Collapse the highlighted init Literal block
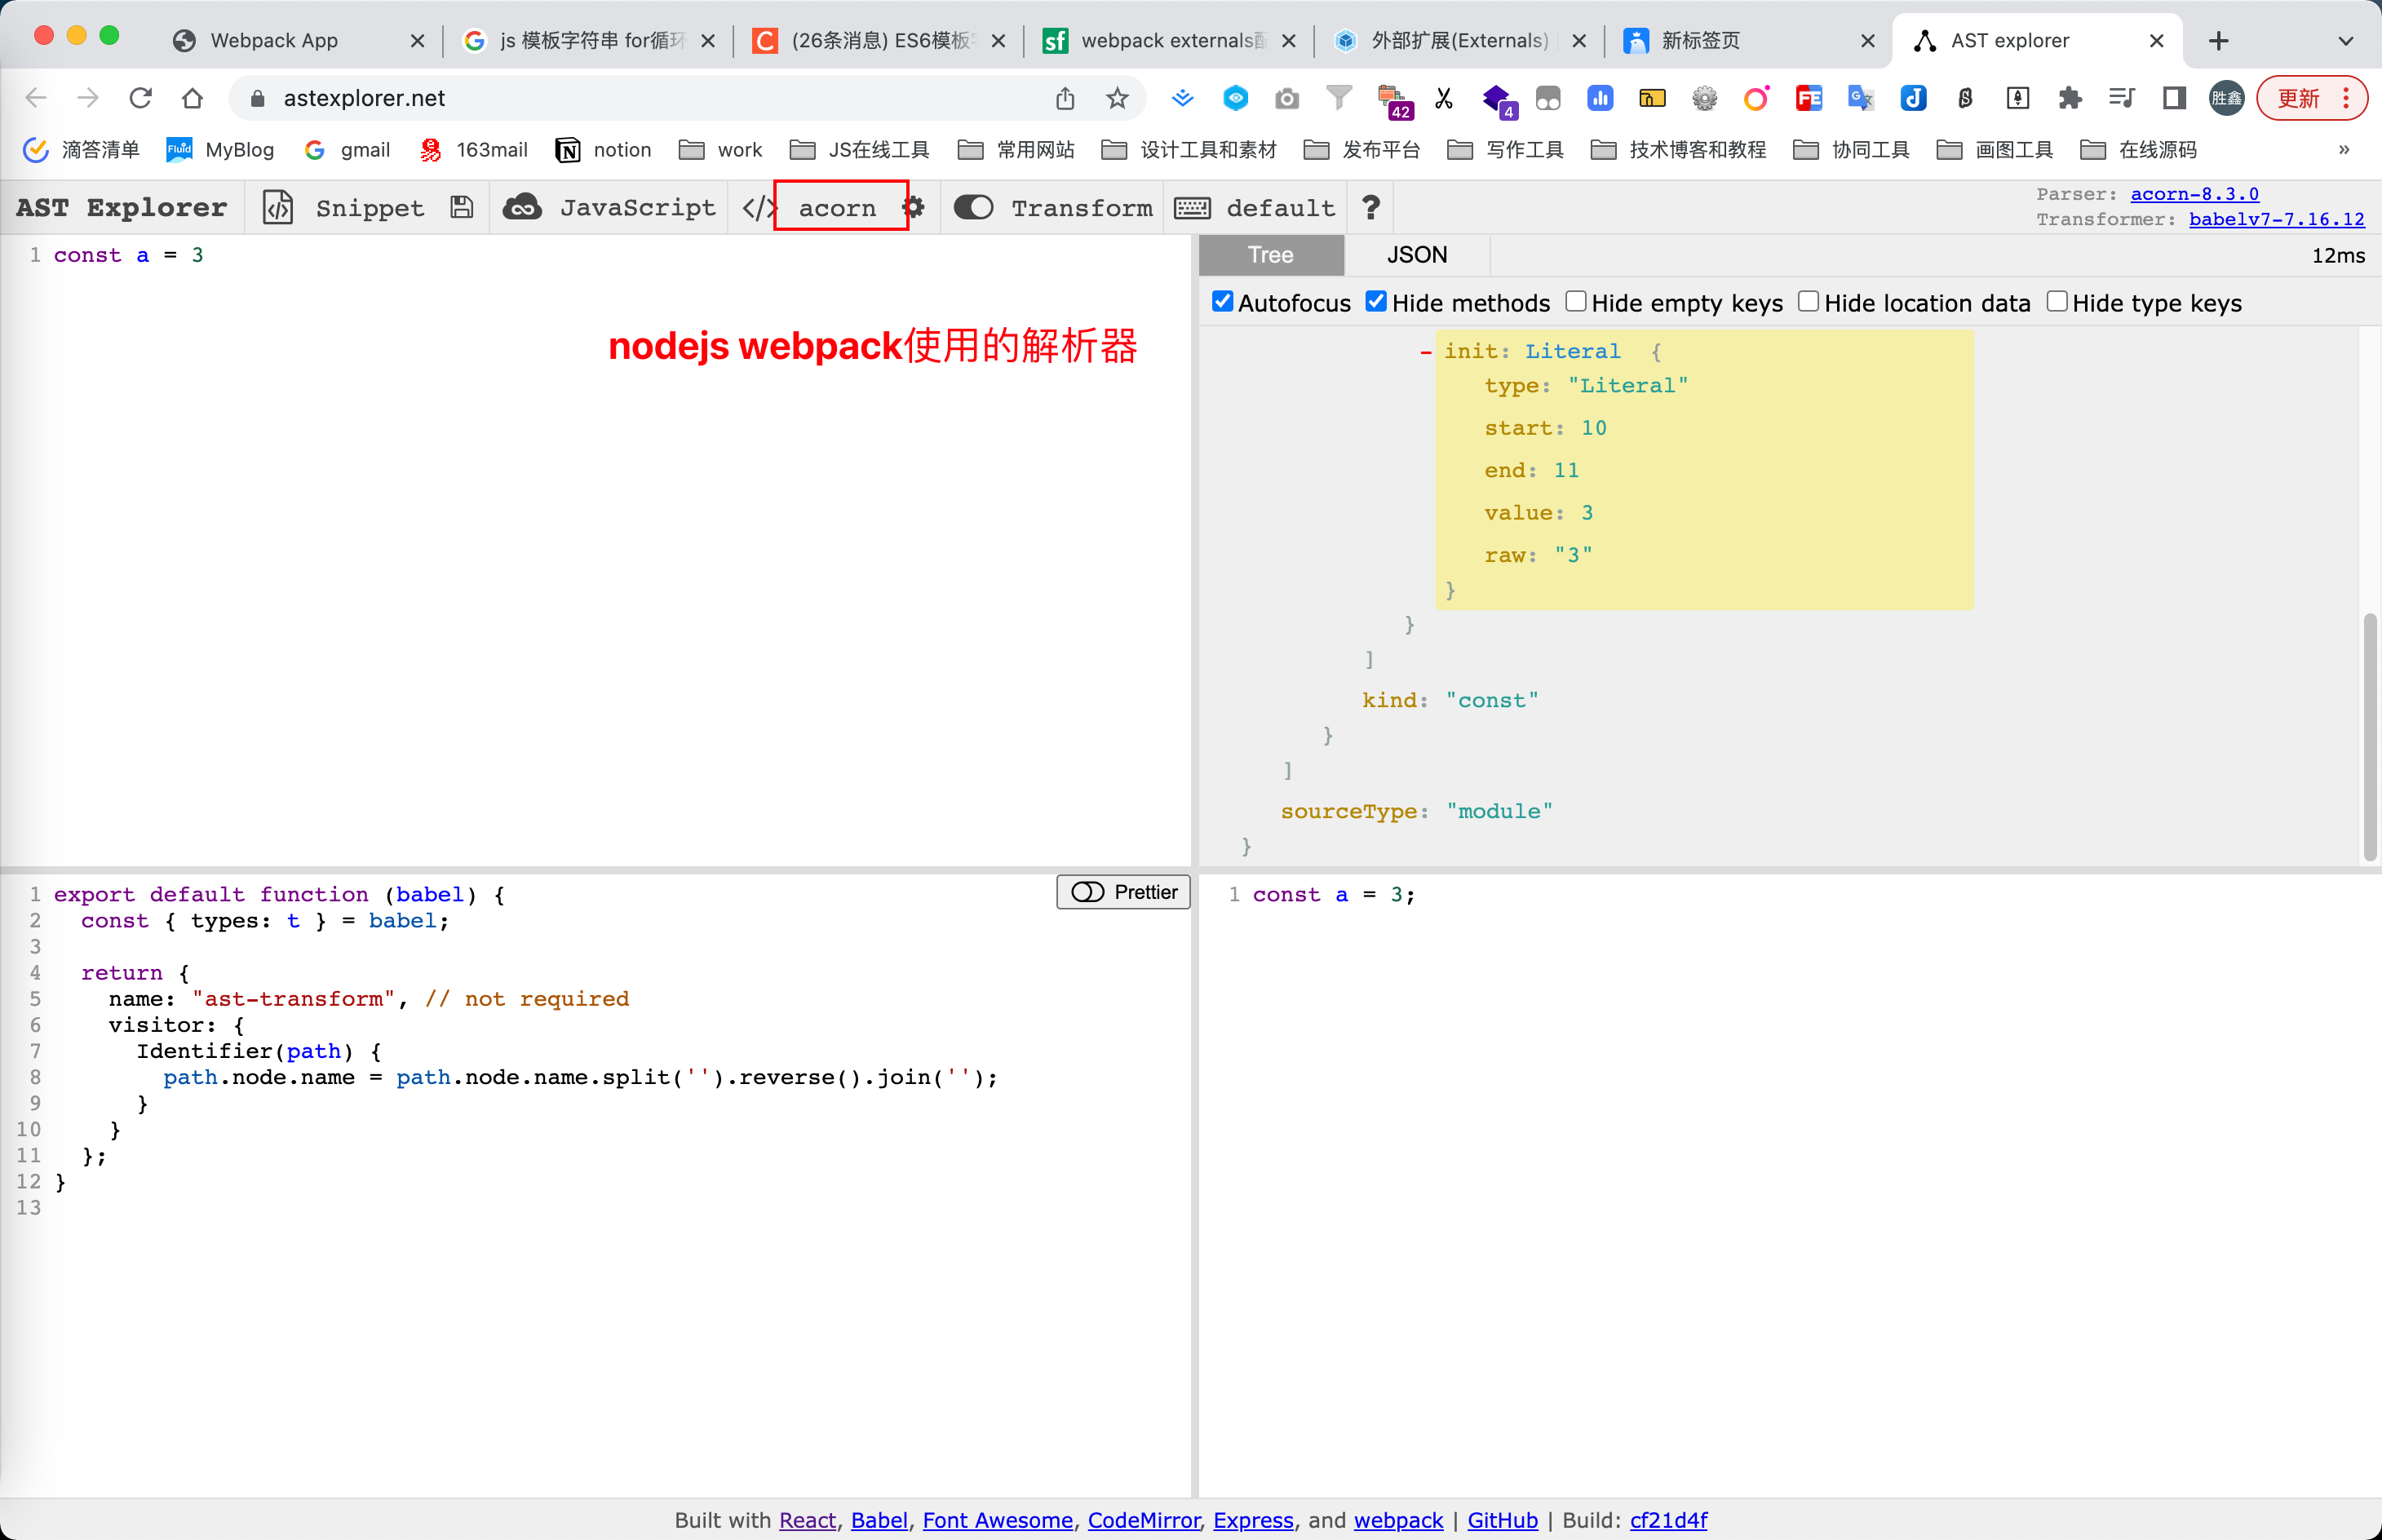 pos(1422,352)
